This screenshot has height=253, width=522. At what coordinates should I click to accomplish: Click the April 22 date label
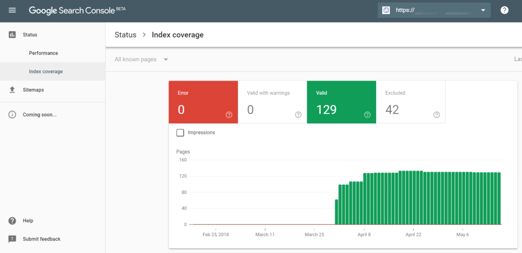coord(413,234)
